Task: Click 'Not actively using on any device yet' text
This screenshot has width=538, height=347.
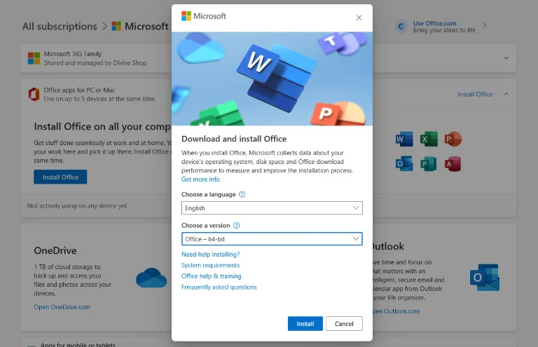Action: pos(77,206)
